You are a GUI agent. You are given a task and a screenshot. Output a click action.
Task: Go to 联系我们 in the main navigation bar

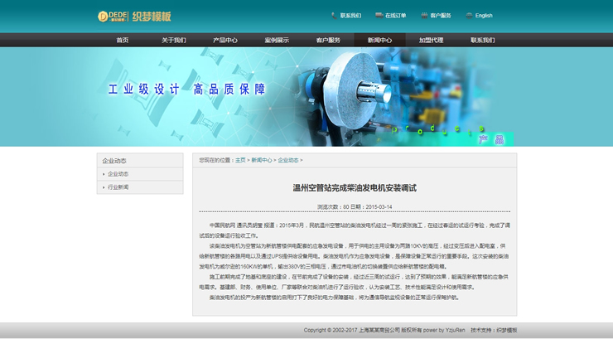pos(482,40)
